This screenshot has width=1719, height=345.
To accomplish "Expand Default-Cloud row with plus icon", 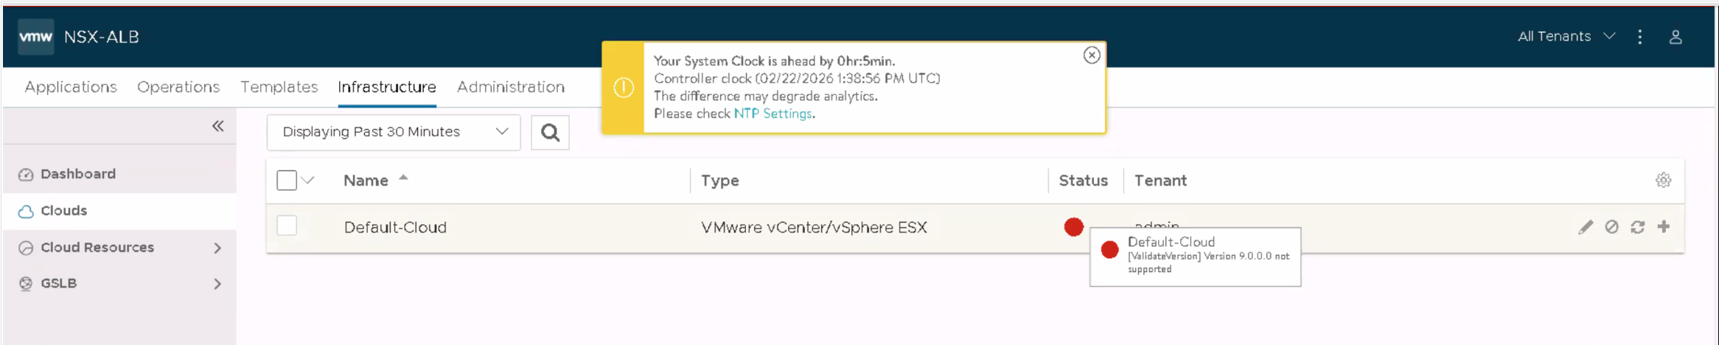I will click(1664, 226).
